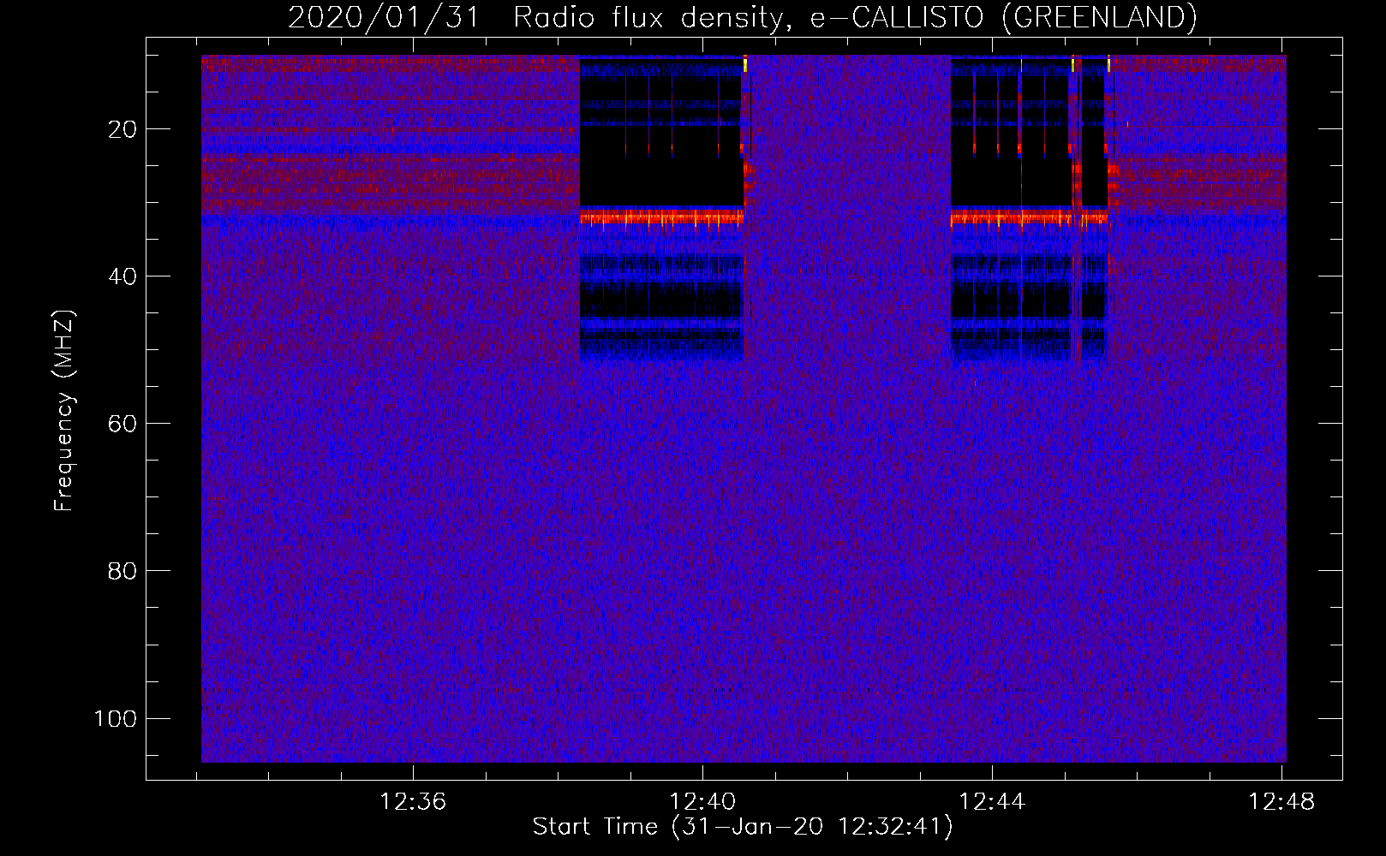This screenshot has width=1386, height=856.
Task: Click the 12:44 time tick label
Action: coord(992,802)
